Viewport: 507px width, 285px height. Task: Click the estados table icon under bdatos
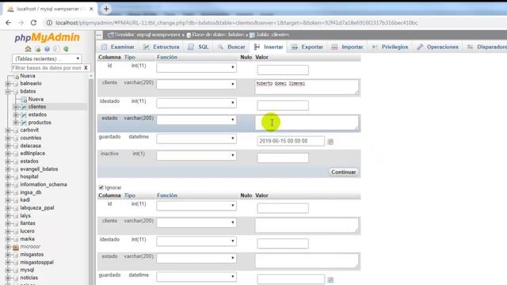click(x=24, y=115)
